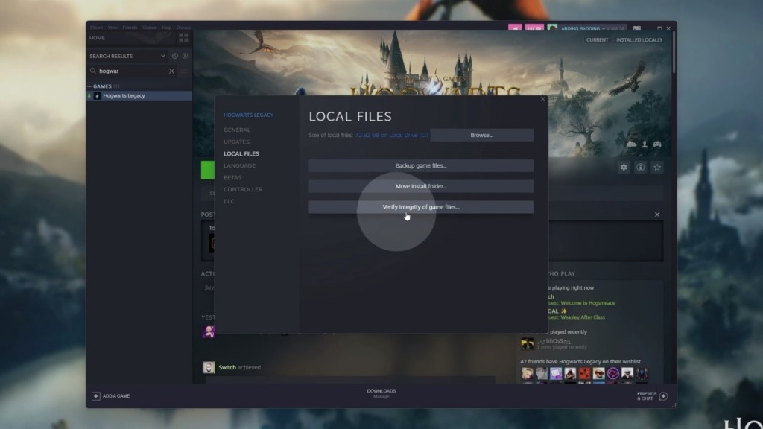Click the Hogwarts Legacy game icon in the list

(x=98, y=96)
